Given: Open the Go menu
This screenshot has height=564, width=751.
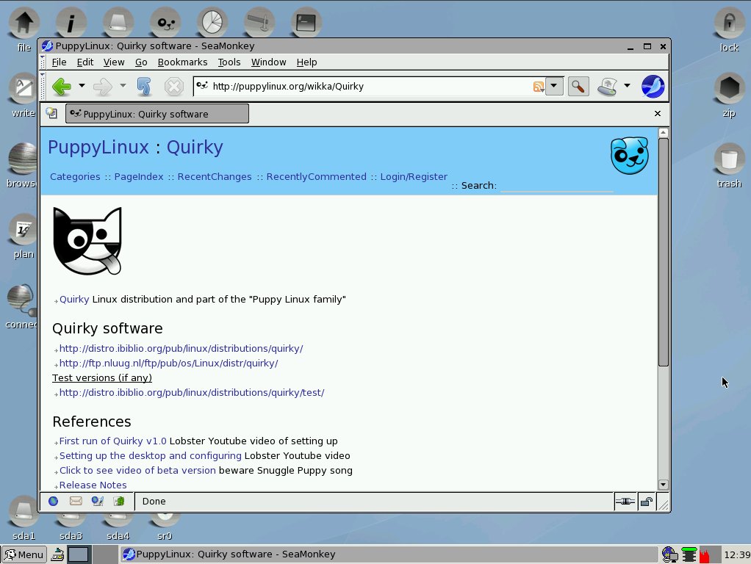Looking at the screenshot, I should pos(141,62).
